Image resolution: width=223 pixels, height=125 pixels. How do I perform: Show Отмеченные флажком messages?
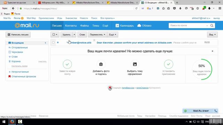click(24, 76)
